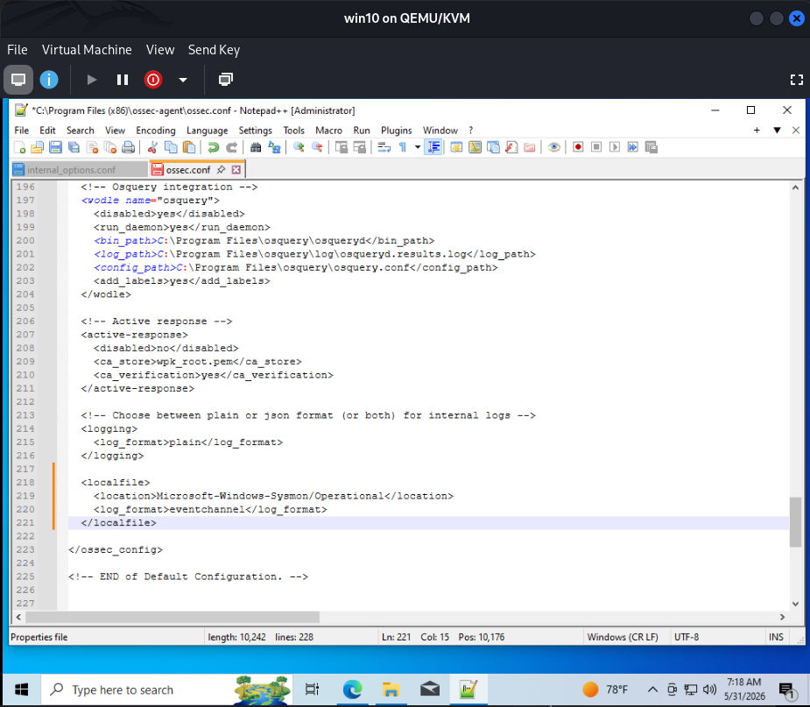Click the Open file folder icon

tap(37, 147)
